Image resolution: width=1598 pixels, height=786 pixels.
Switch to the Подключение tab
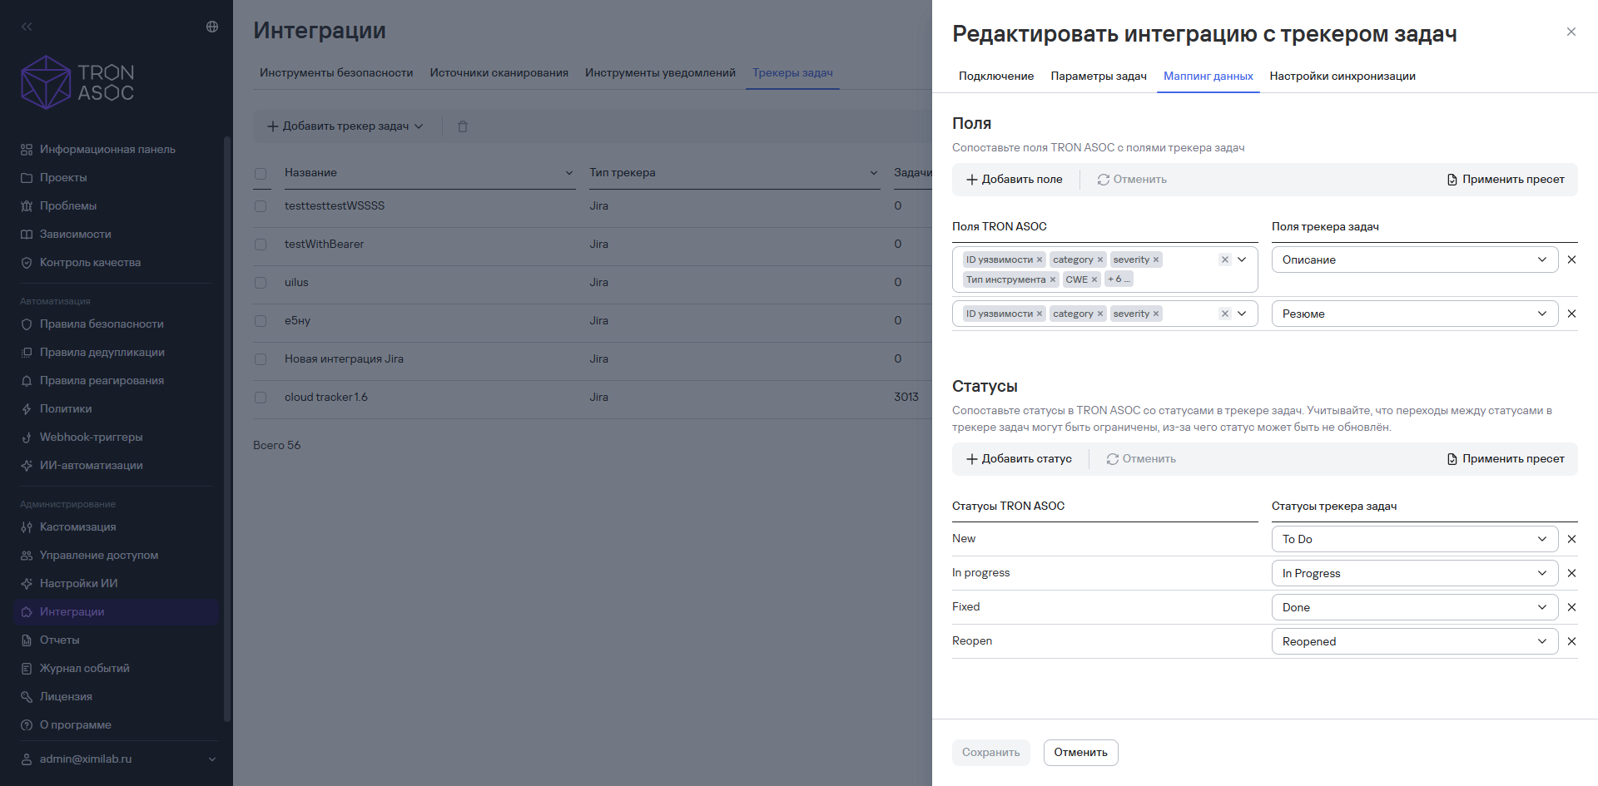(996, 76)
